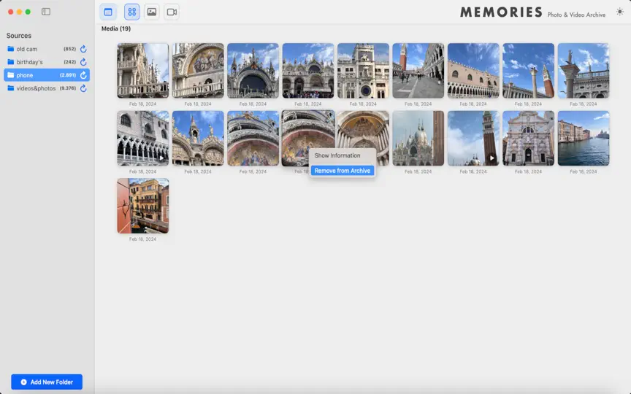The width and height of the screenshot is (631, 394).
Task: Open third thumbnail in second row, mosaic lunette
Action: (253, 139)
